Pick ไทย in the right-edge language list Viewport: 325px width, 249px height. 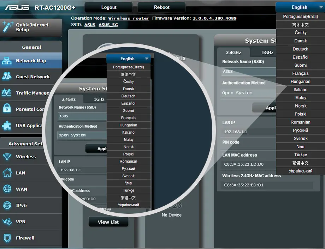[301, 147]
